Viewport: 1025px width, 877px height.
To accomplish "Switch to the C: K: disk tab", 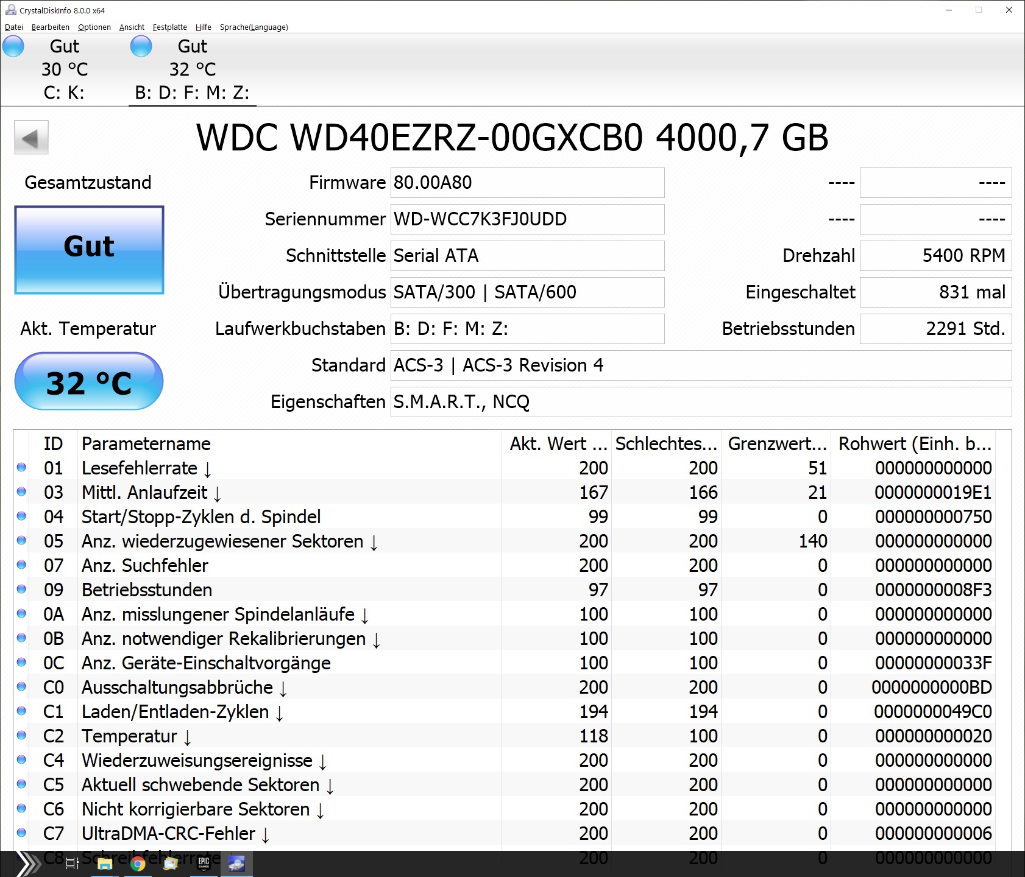I will point(64,69).
